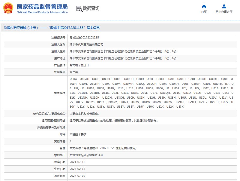This screenshot has height=181, width=240.
Task: Click the 首页 label
Action: (204, 12)
